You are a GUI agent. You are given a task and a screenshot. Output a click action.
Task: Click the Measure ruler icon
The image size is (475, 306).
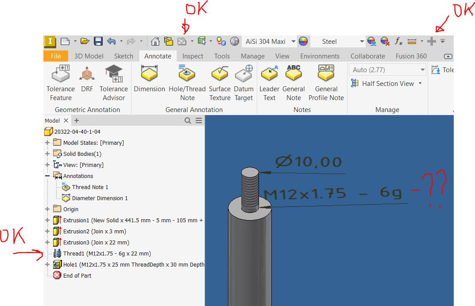[412, 42]
